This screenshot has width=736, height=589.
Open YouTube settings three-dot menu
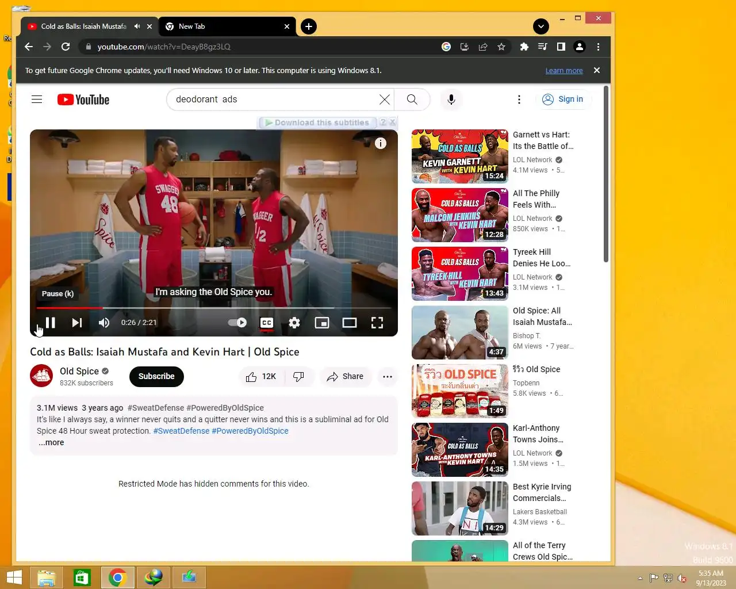(519, 100)
